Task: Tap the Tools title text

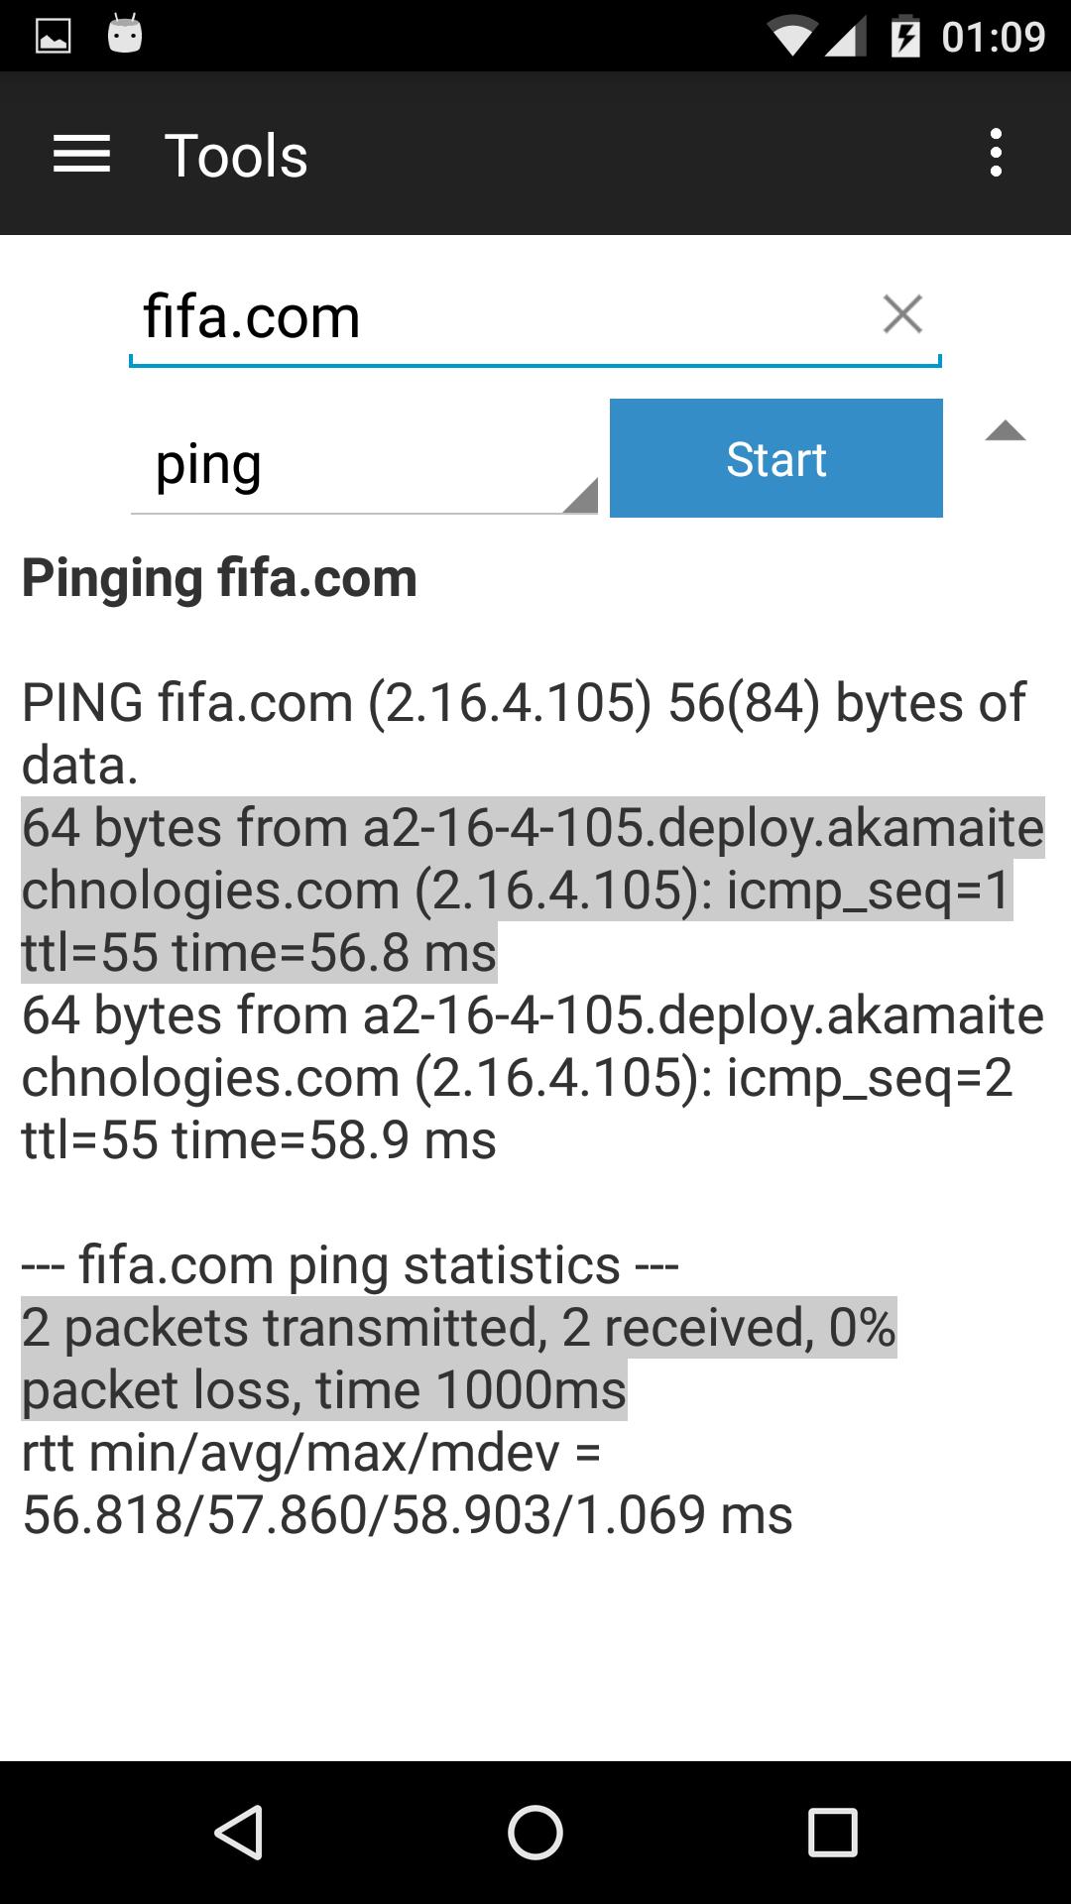Action: coord(236,156)
